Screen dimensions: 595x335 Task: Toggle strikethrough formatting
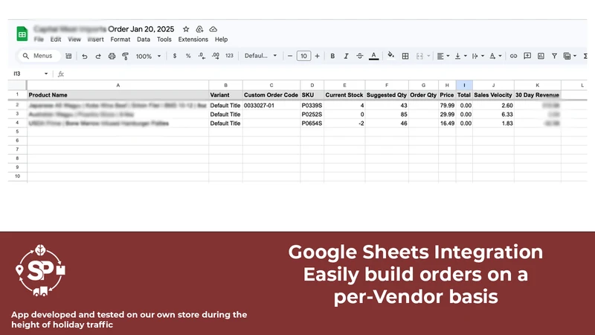click(x=360, y=56)
